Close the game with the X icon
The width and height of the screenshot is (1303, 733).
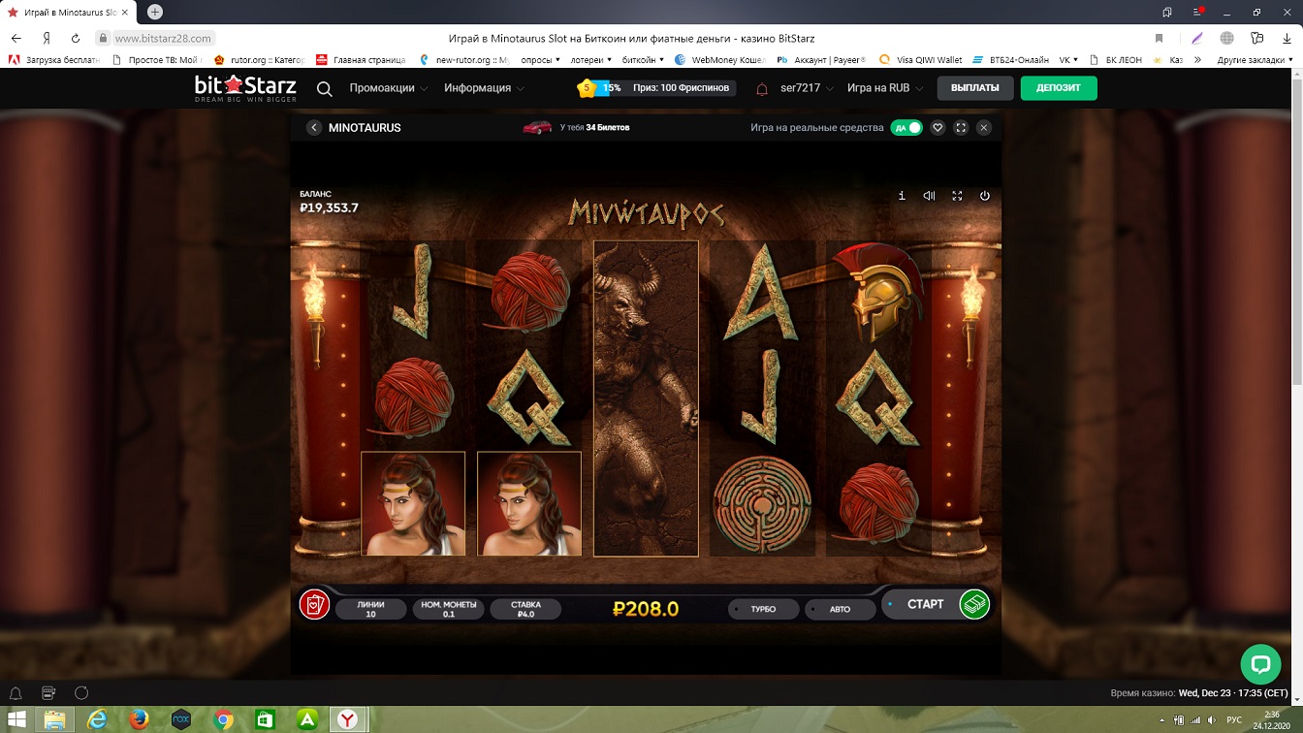(984, 128)
